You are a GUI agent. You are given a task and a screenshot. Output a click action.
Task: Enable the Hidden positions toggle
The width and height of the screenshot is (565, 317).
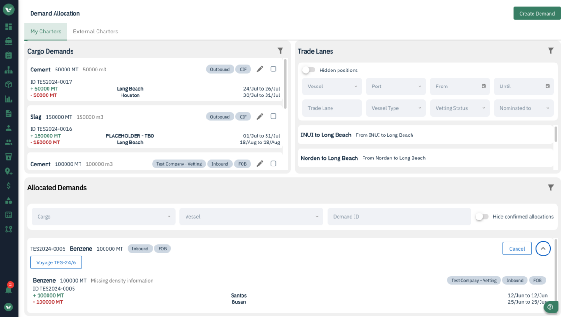pyautogui.click(x=308, y=70)
